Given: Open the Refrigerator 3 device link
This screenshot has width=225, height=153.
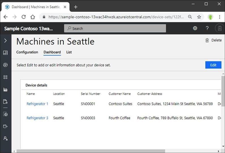Looking at the screenshot, I should pyautogui.click(x=37, y=118).
